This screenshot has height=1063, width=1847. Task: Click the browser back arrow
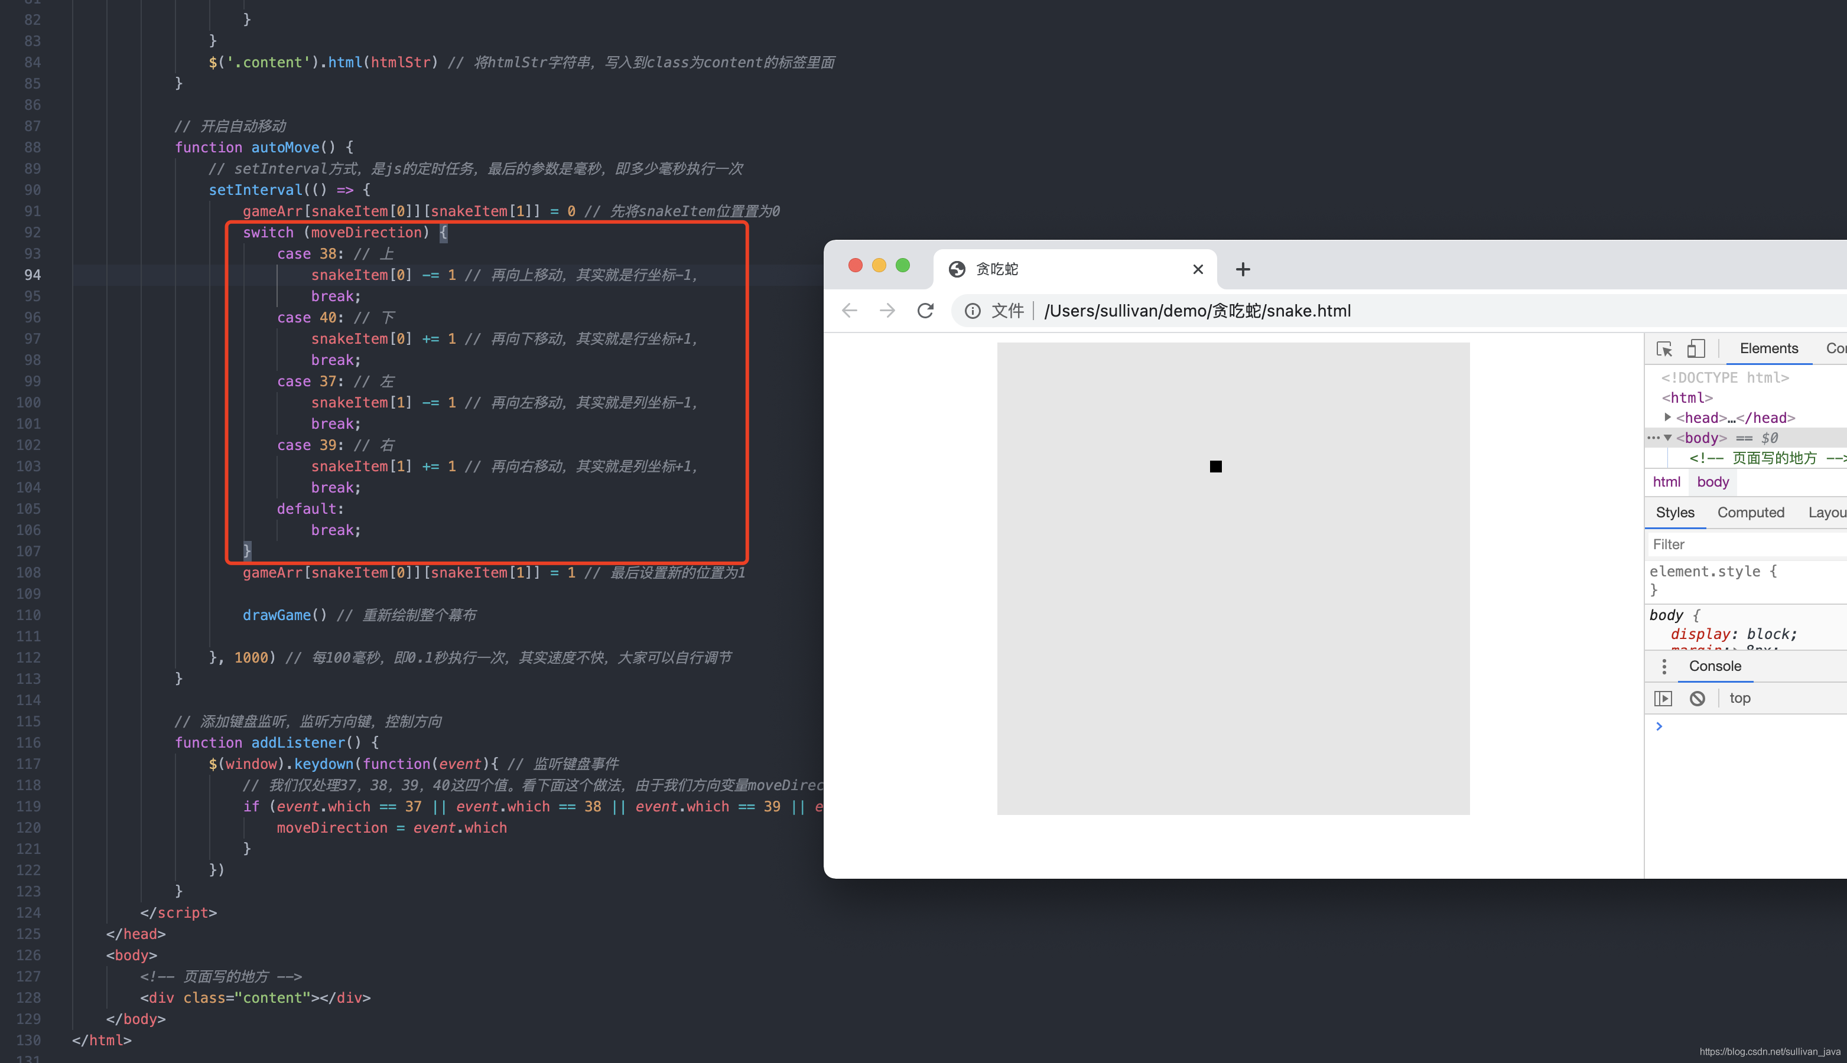pyautogui.click(x=850, y=311)
